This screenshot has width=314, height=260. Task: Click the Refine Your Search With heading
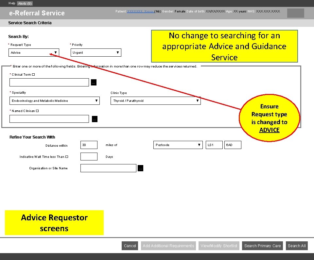tap(32, 137)
